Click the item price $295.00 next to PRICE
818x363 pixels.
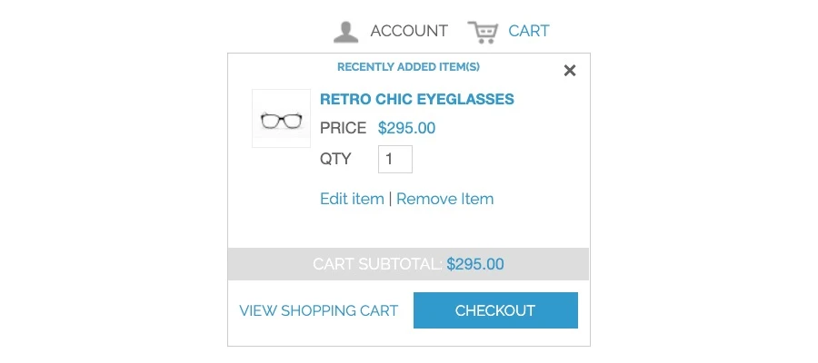406,128
